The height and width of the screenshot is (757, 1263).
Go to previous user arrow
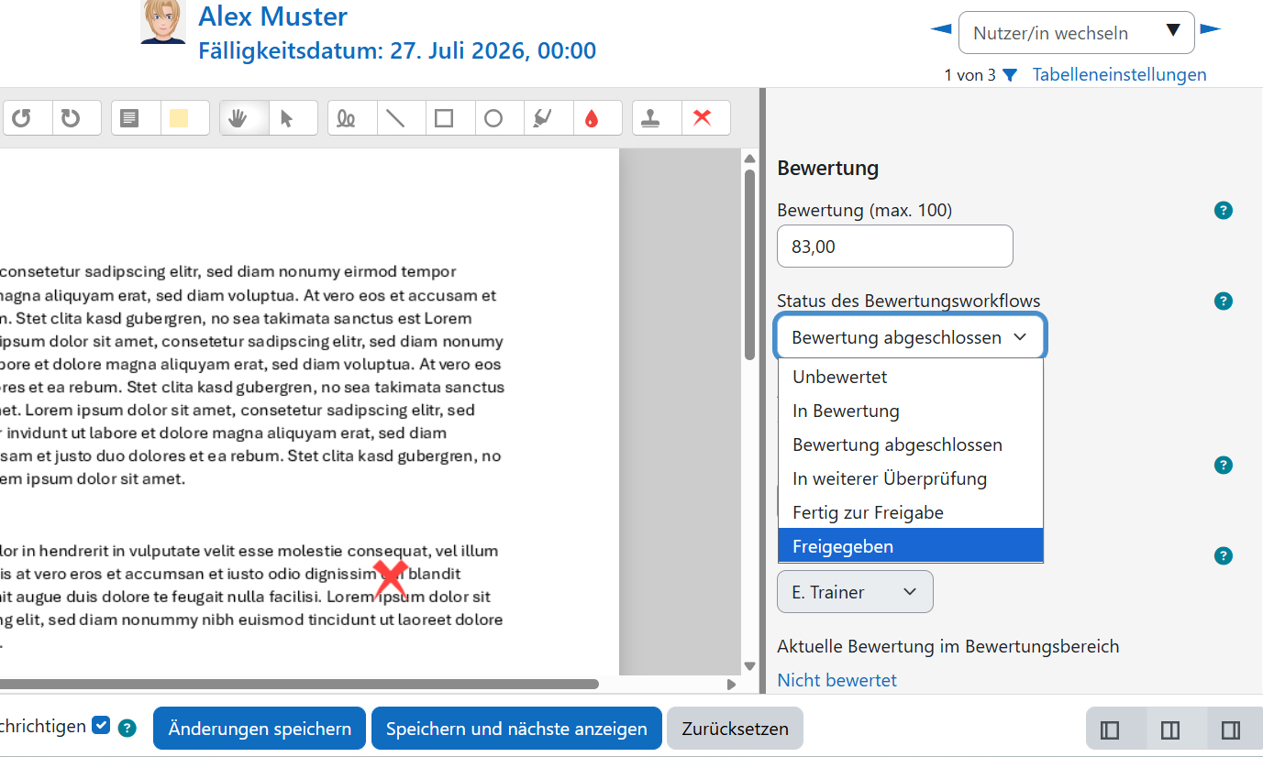click(941, 29)
